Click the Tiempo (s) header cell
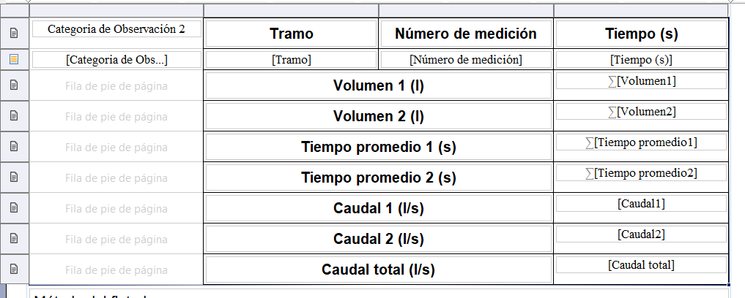This screenshot has width=745, height=298. tap(641, 34)
